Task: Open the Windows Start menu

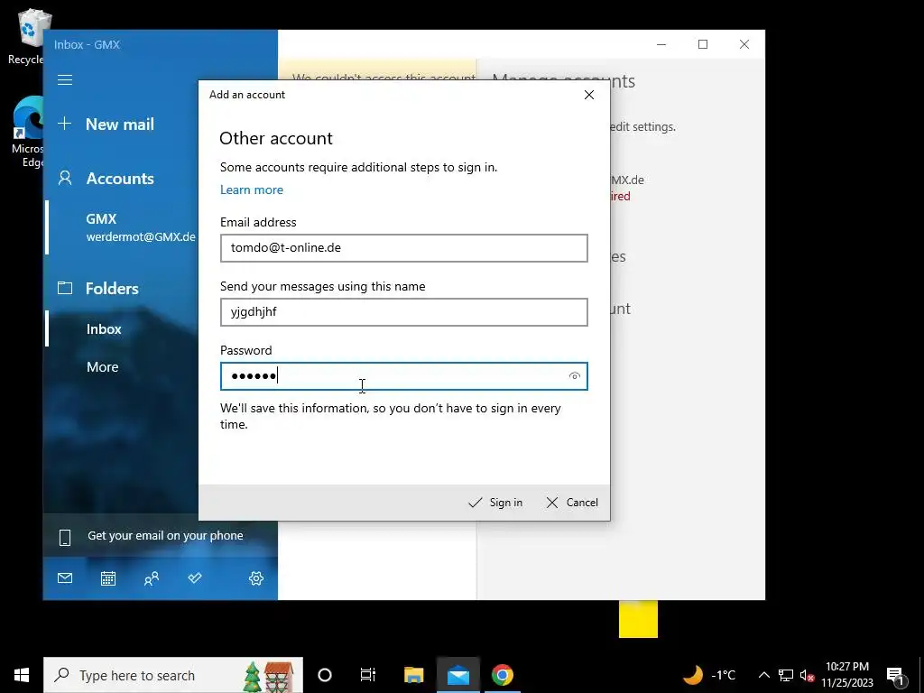Action: (22, 675)
